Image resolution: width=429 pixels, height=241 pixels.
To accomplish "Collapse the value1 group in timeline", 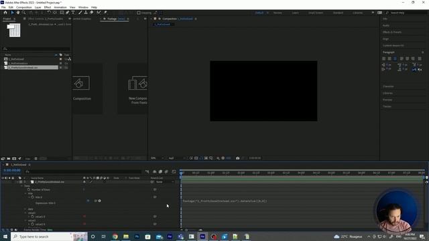I will coord(25,213).
